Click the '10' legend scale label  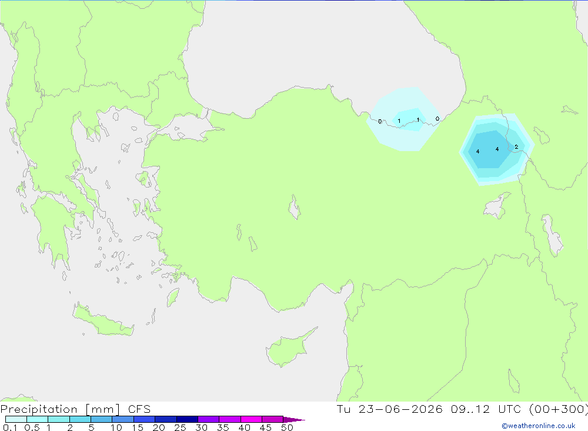tap(116, 427)
